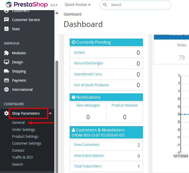Screen dimensions: 189x173
Task: Open General under Shop Parameters
Action: (18, 123)
